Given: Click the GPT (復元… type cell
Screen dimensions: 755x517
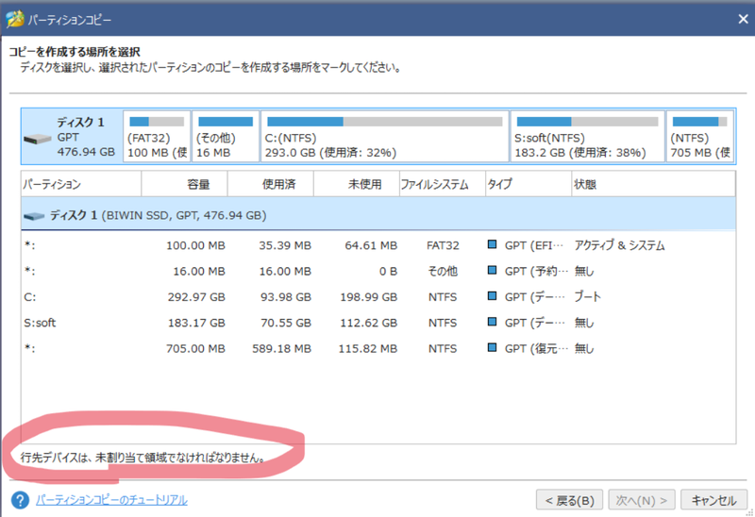Looking at the screenshot, I should point(536,348).
